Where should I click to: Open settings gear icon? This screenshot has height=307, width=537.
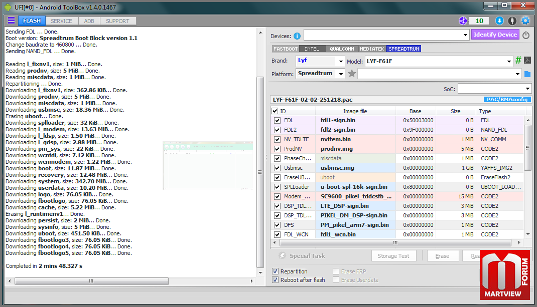coord(525,21)
